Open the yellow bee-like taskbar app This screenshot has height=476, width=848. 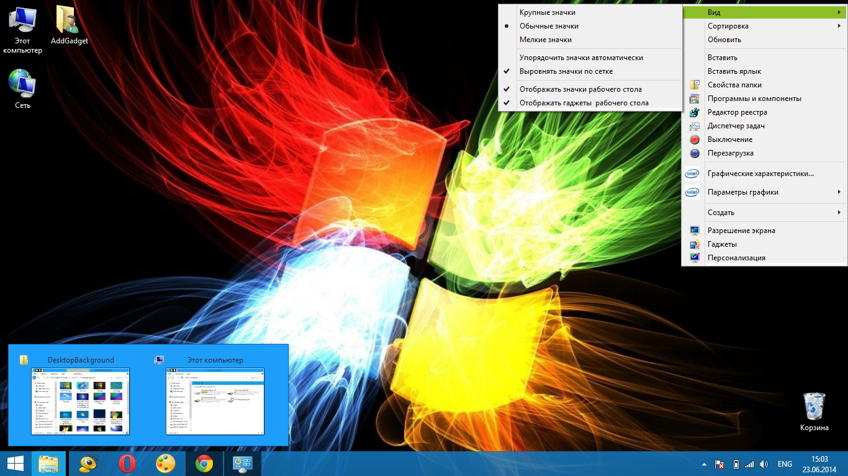pyautogui.click(x=89, y=464)
